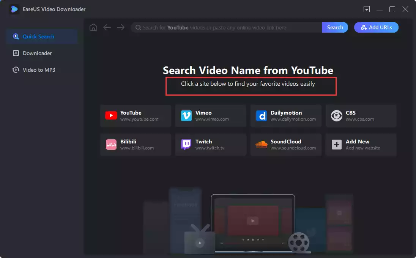416x258 pixels.
Task: Maximize the EaseUS window
Action: [392, 9]
